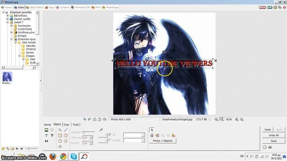Viewport: 287px width, 161px height.
Task: Toggle the Outline checkbox
Action: click(110, 140)
